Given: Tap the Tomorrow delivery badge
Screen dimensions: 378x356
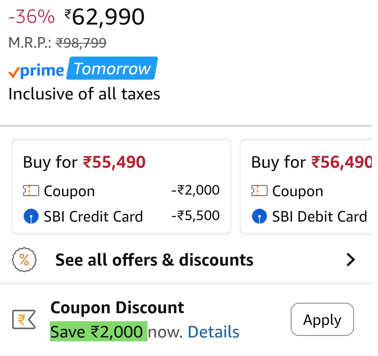Looking at the screenshot, I should [x=112, y=69].
